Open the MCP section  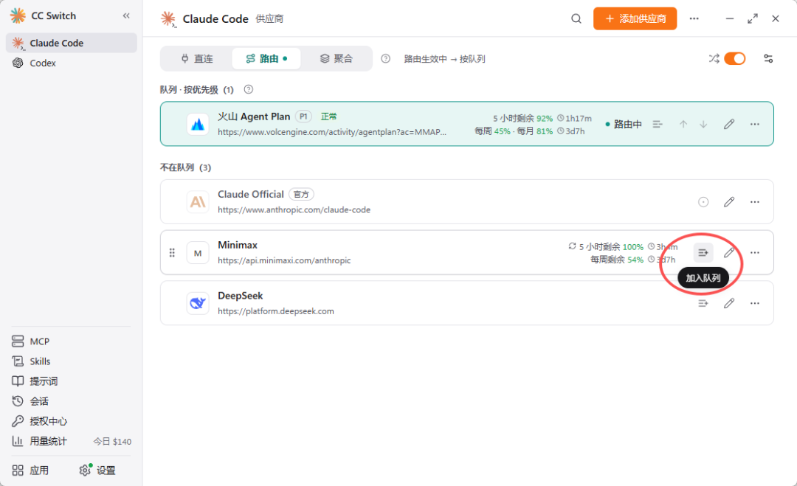click(31, 341)
